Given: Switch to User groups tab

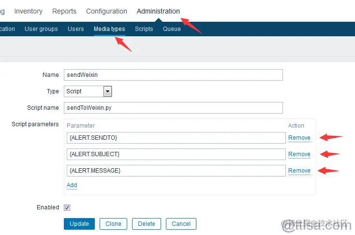Looking at the screenshot, I should click(x=41, y=29).
